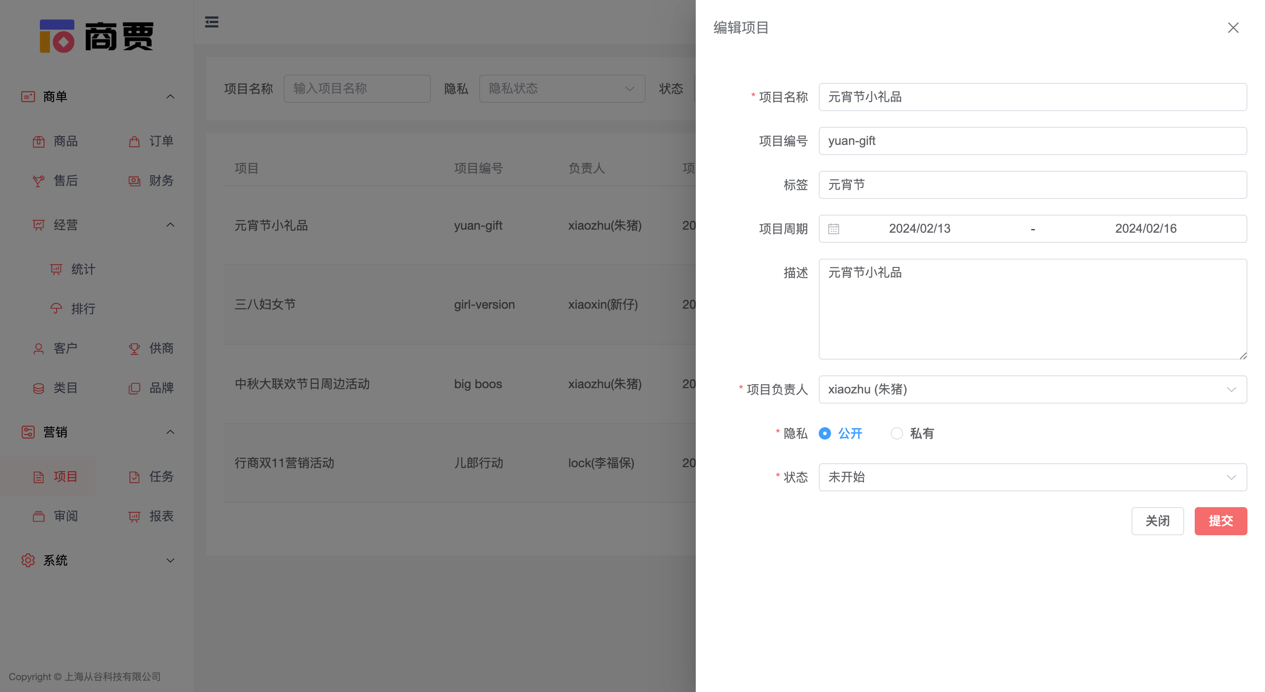Screen dimensions: 1265x692
Task: Close the drawer using 关闭 button
Action: point(1158,521)
